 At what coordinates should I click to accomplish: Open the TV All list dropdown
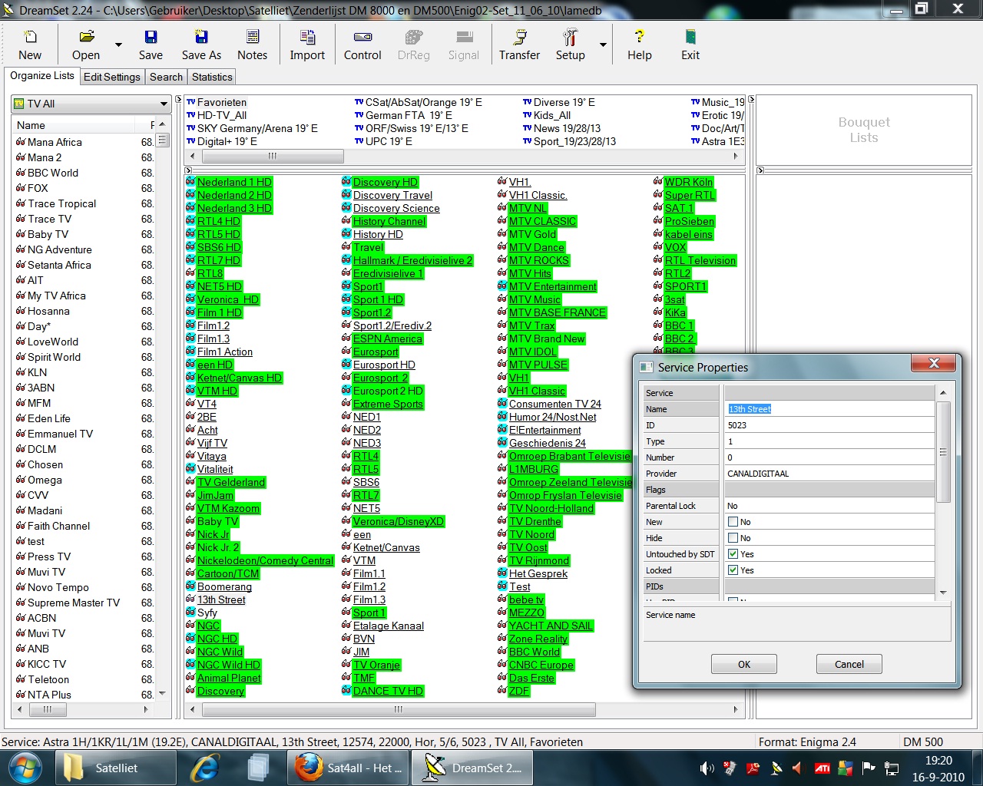pos(164,104)
